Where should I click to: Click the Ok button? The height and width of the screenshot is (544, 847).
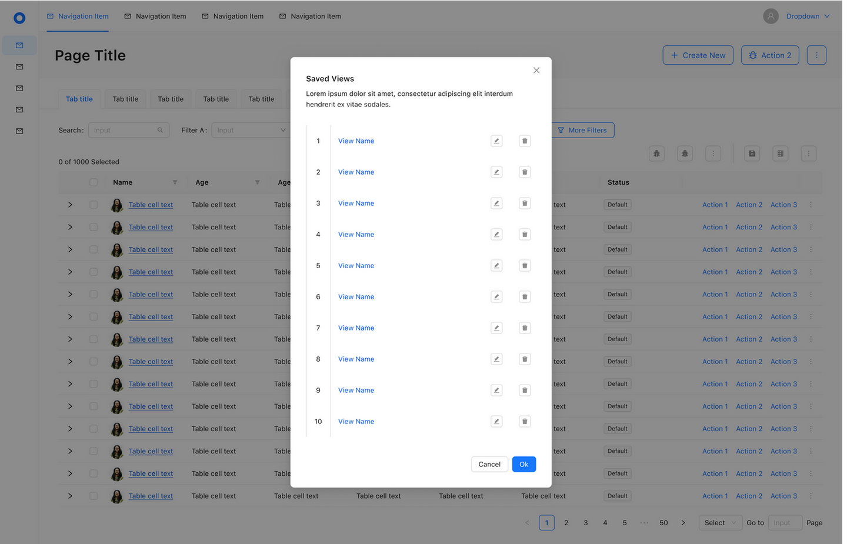point(523,465)
